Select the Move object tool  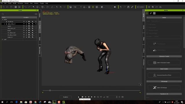pos(37,7)
